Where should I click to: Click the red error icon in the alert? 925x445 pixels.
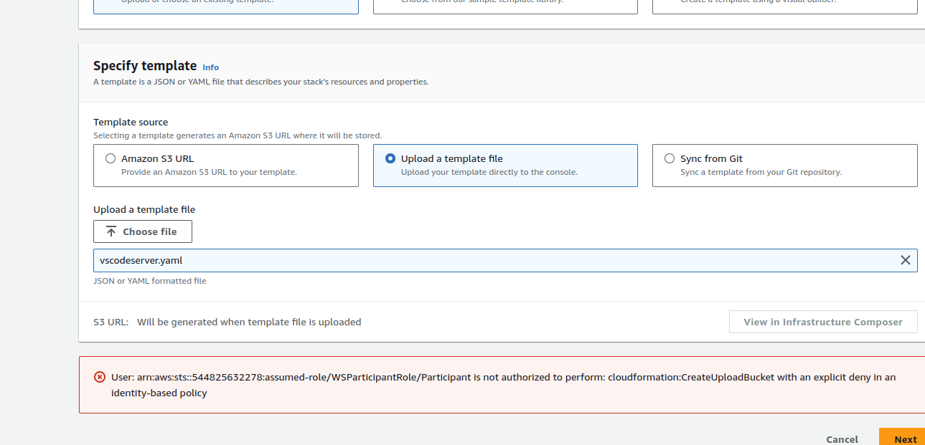click(100, 377)
